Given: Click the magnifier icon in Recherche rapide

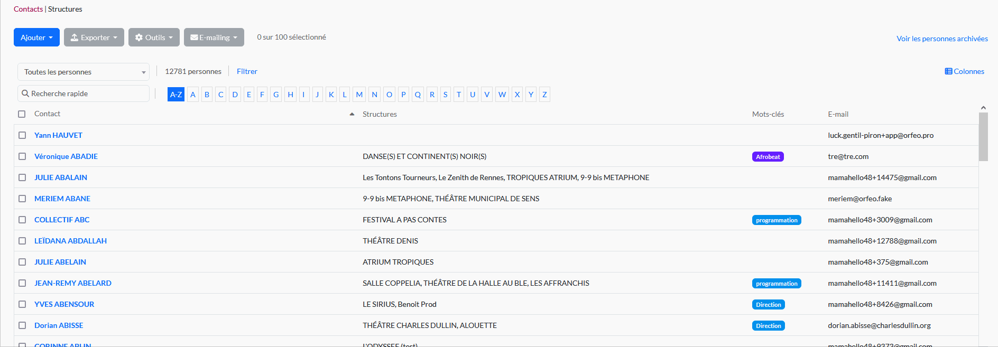Looking at the screenshot, I should point(25,93).
